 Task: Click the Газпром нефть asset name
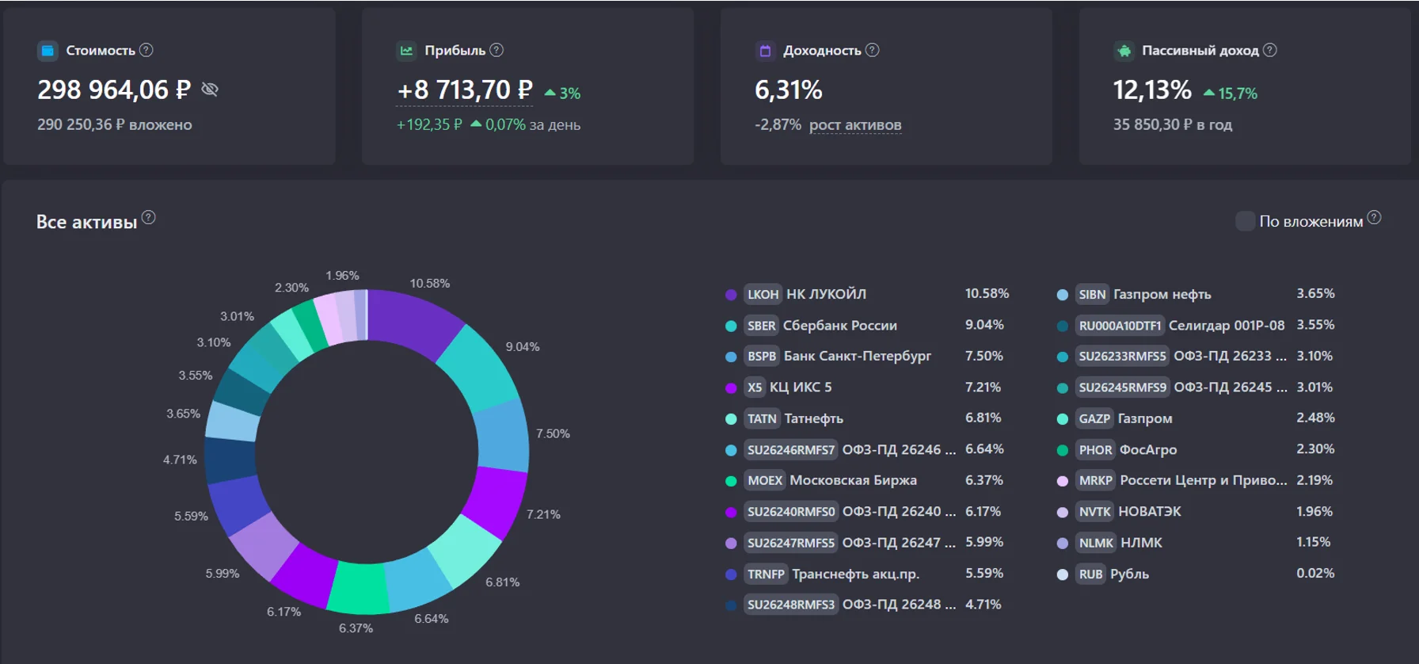pyautogui.click(x=1162, y=295)
